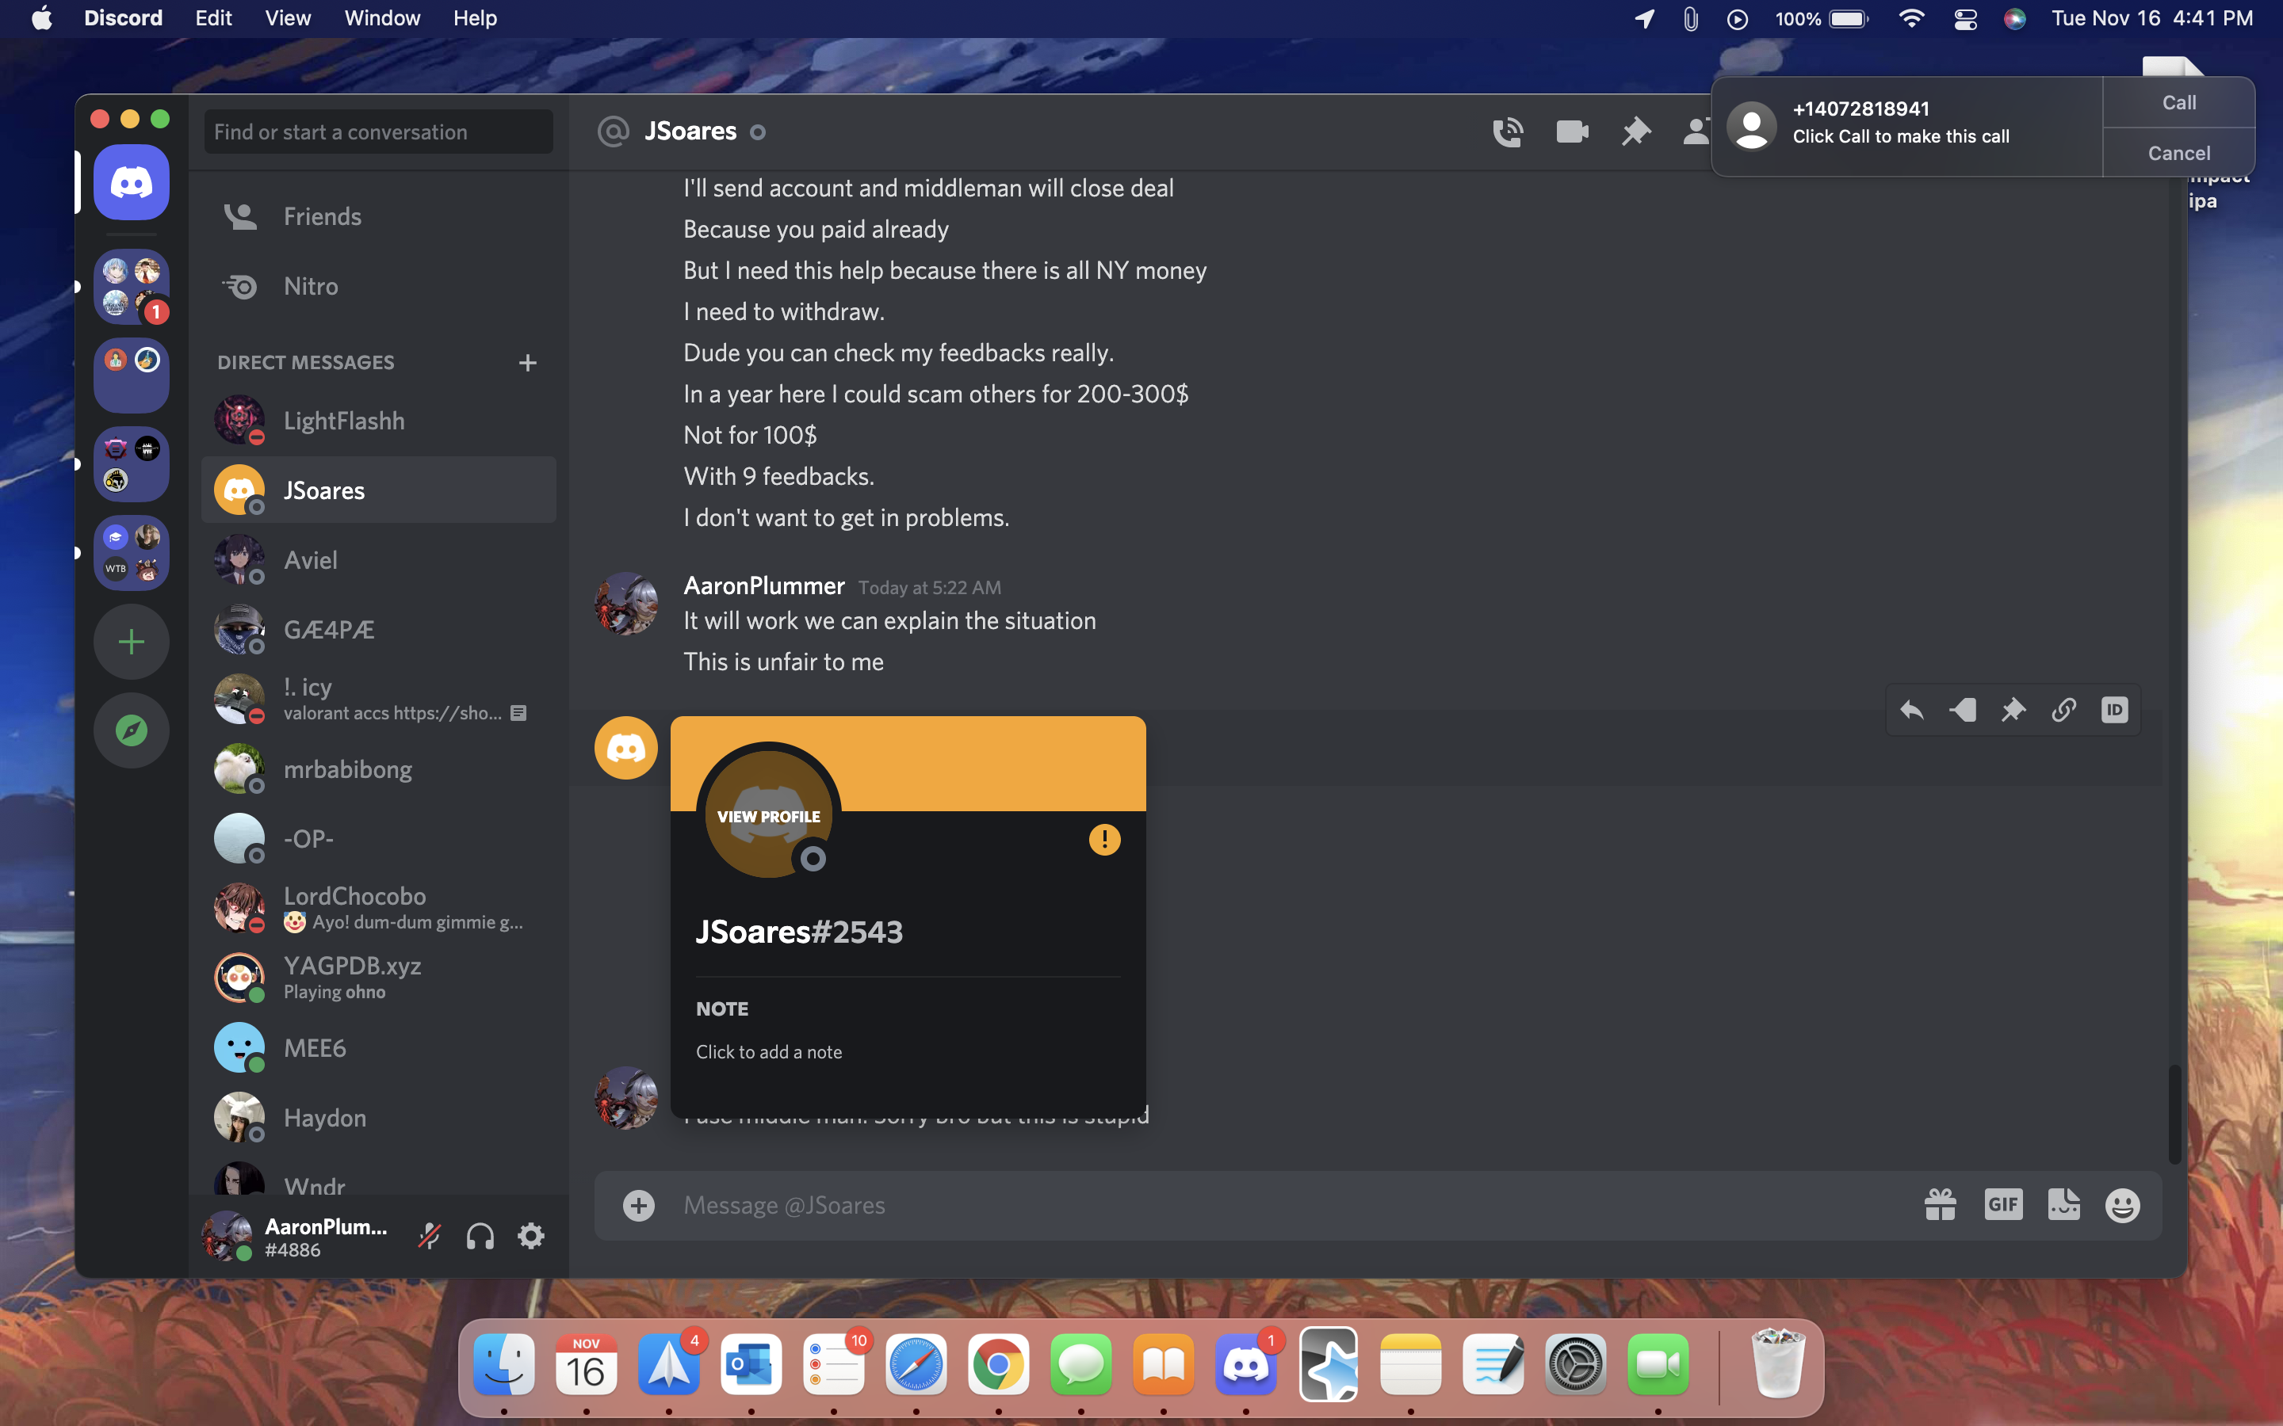Viewport: 2283px width, 1426px height.
Task: Open the Wi-Fi menu in the menu bar
Action: click(1911, 18)
